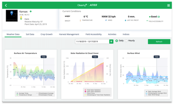The width and height of the screenshot is (174, 104).
Task: Click Today marker on Surface Air Temperature chart
Action: click(44, 57)
